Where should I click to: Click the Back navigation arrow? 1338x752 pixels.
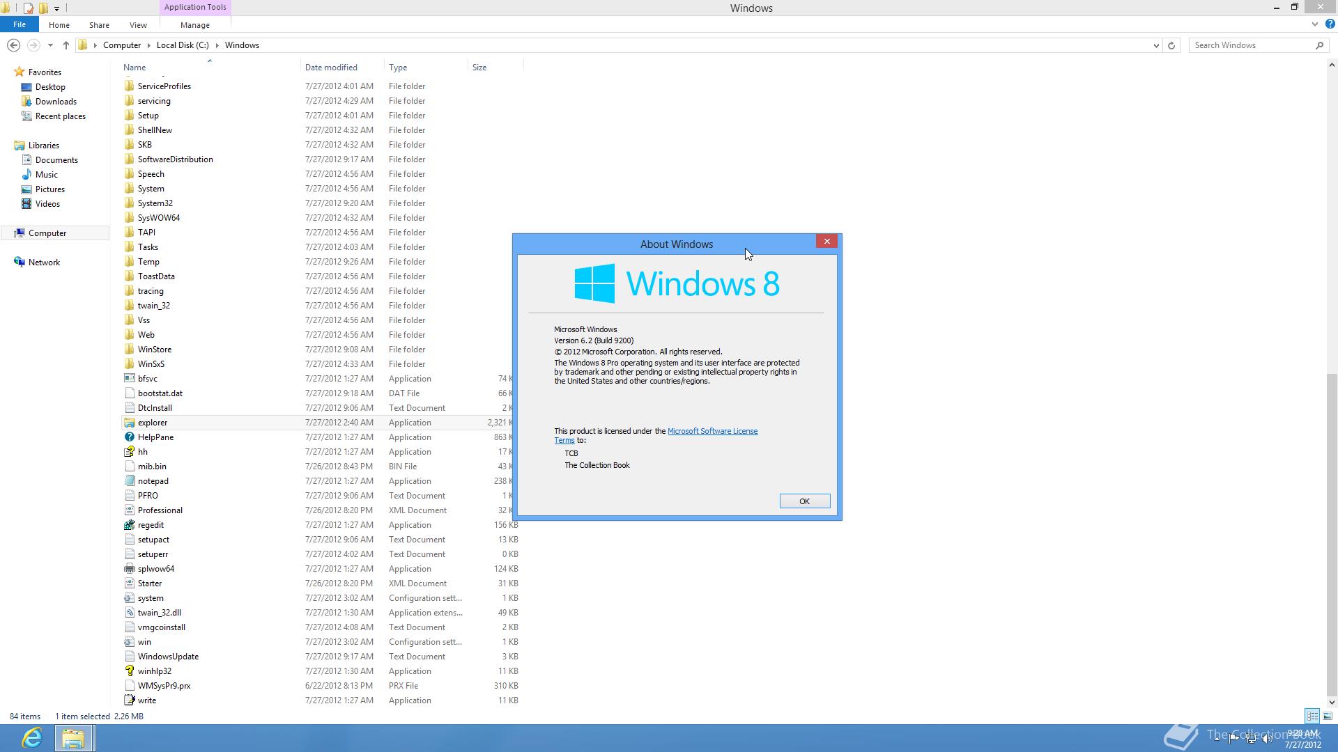[x=13, y=45]
